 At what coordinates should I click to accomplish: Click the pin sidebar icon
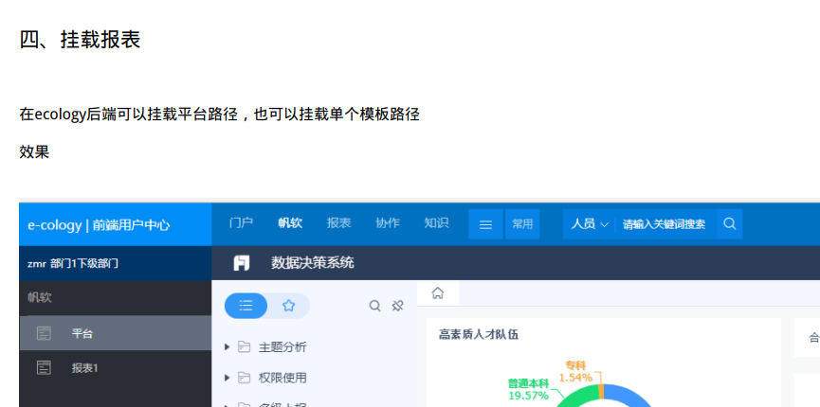(398, 306)
